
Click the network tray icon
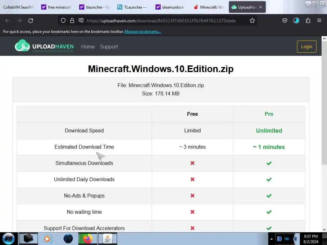(x=287, y=239)
